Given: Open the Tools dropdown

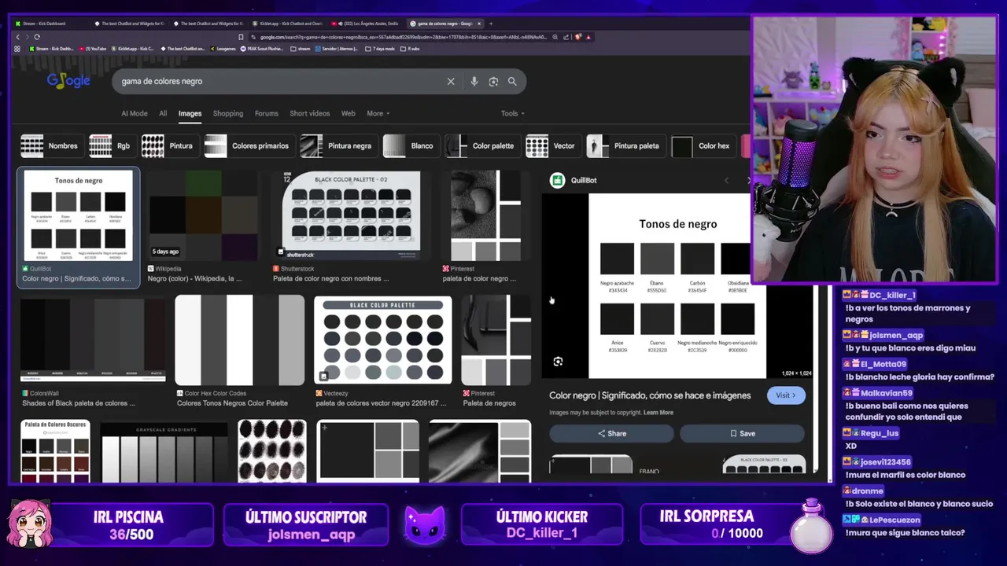Looking at the screenshot, I should (x=512, y=113).
